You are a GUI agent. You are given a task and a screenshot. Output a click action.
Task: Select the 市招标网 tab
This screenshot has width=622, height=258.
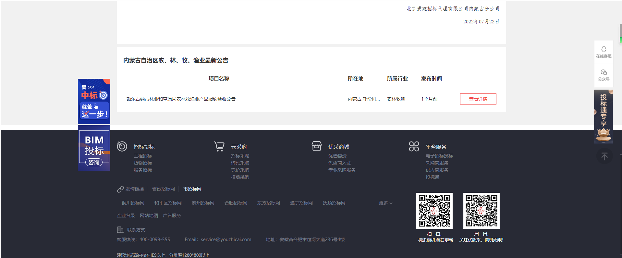tap(192, 189)
